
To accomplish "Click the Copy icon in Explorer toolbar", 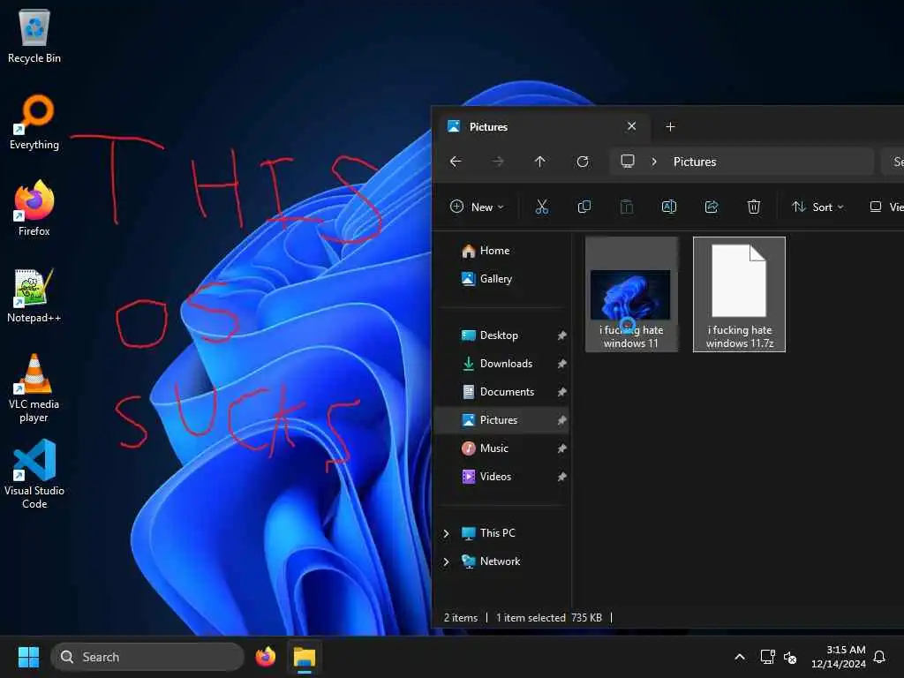I will click(584, 207).
